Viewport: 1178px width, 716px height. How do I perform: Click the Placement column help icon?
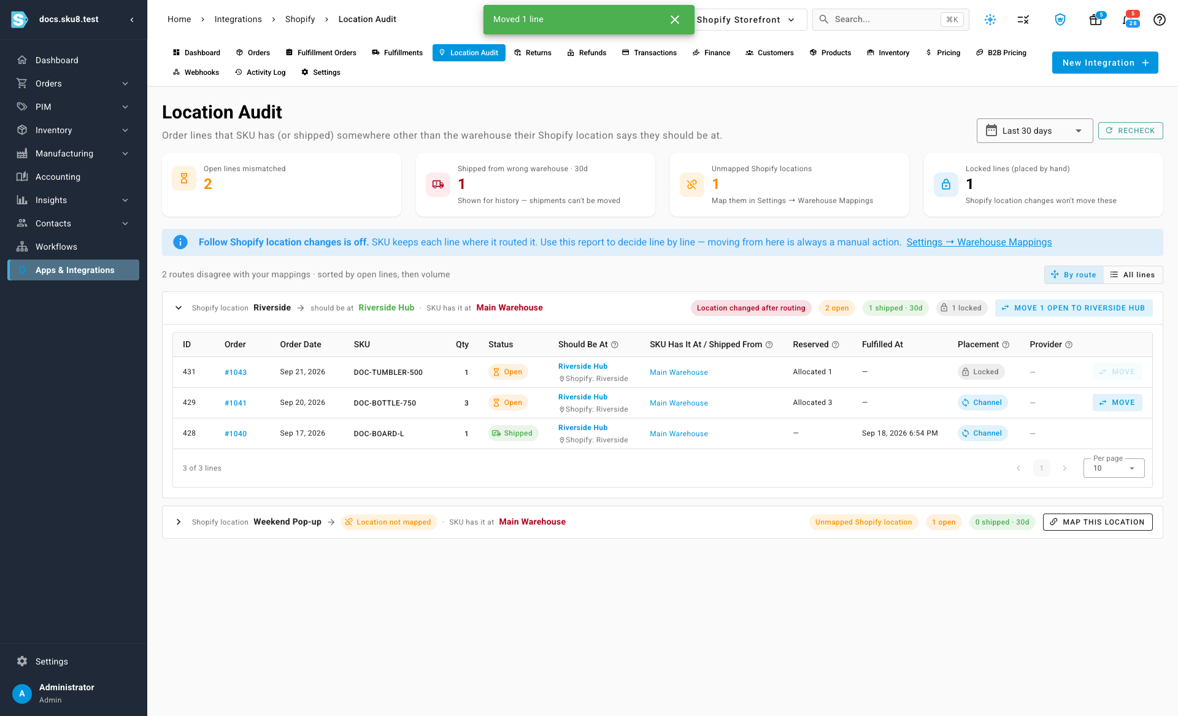point(1006,345)
